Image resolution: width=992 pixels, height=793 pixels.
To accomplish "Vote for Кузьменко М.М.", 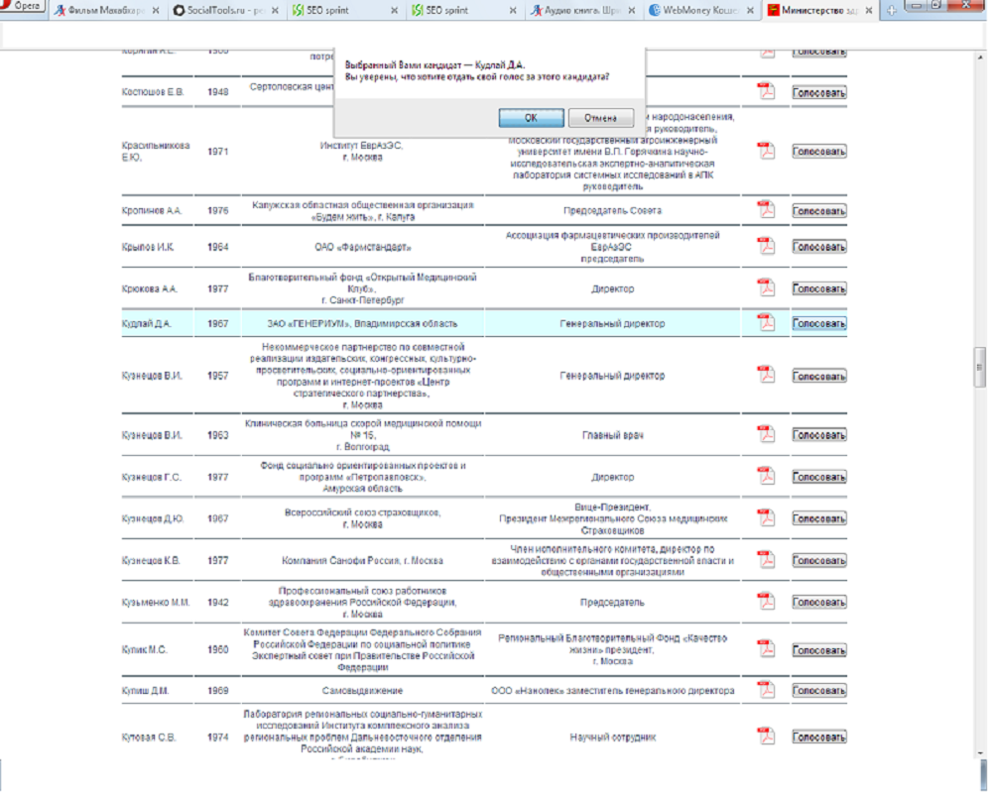I will tap(819, 603).
